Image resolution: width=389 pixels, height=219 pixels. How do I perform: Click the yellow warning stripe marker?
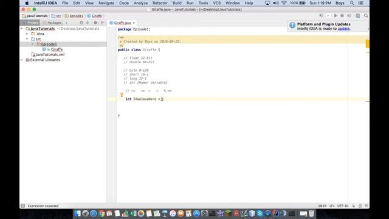367,52
